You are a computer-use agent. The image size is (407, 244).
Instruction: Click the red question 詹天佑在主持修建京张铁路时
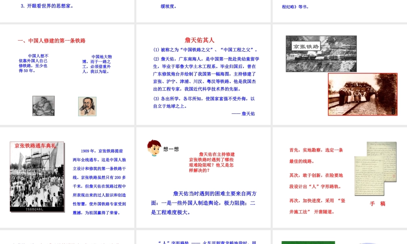point(212,162)
